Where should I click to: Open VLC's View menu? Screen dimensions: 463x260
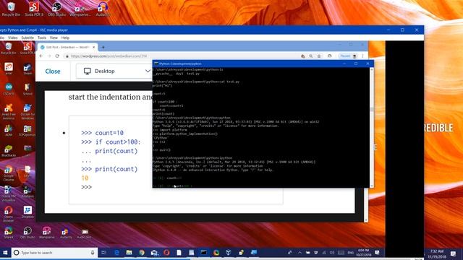point(54,38)
